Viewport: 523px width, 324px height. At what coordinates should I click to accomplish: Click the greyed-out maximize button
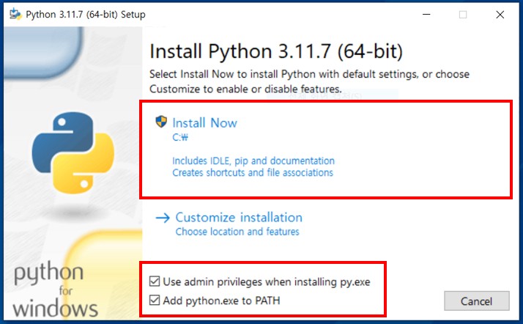click(x=462, y=14)
